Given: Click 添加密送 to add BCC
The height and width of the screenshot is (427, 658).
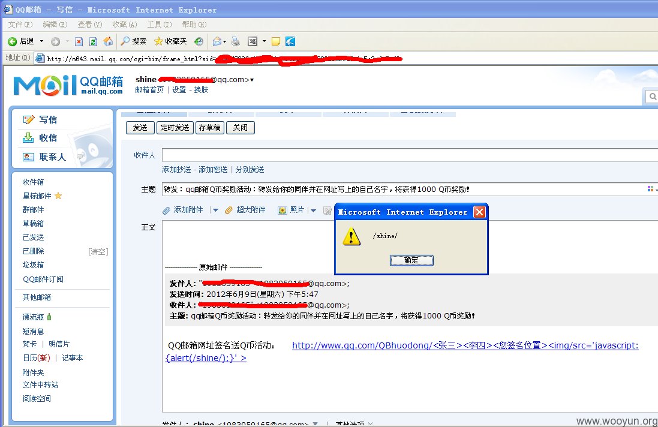Looking at the screenshot, I should click(213, 170).
